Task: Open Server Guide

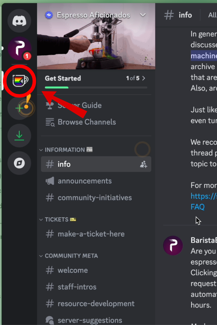Action: [x=96, y=105]
